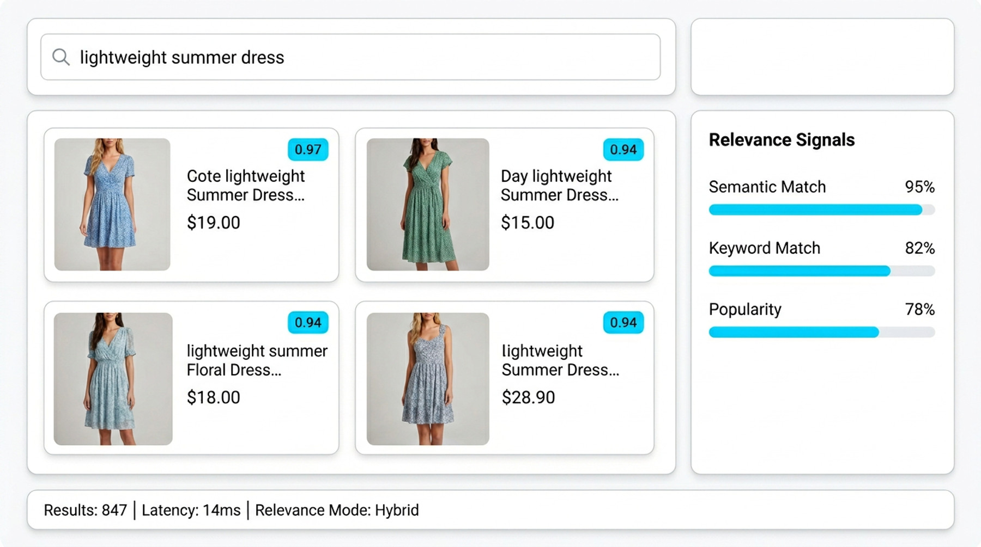This screenshot has width=981, height=547.
Task: Open the green Day dress thumbnail
Action: click(x=428, y=204)
